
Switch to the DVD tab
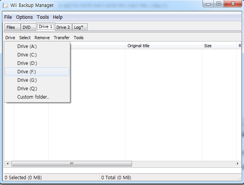click(x=28, y=27)
